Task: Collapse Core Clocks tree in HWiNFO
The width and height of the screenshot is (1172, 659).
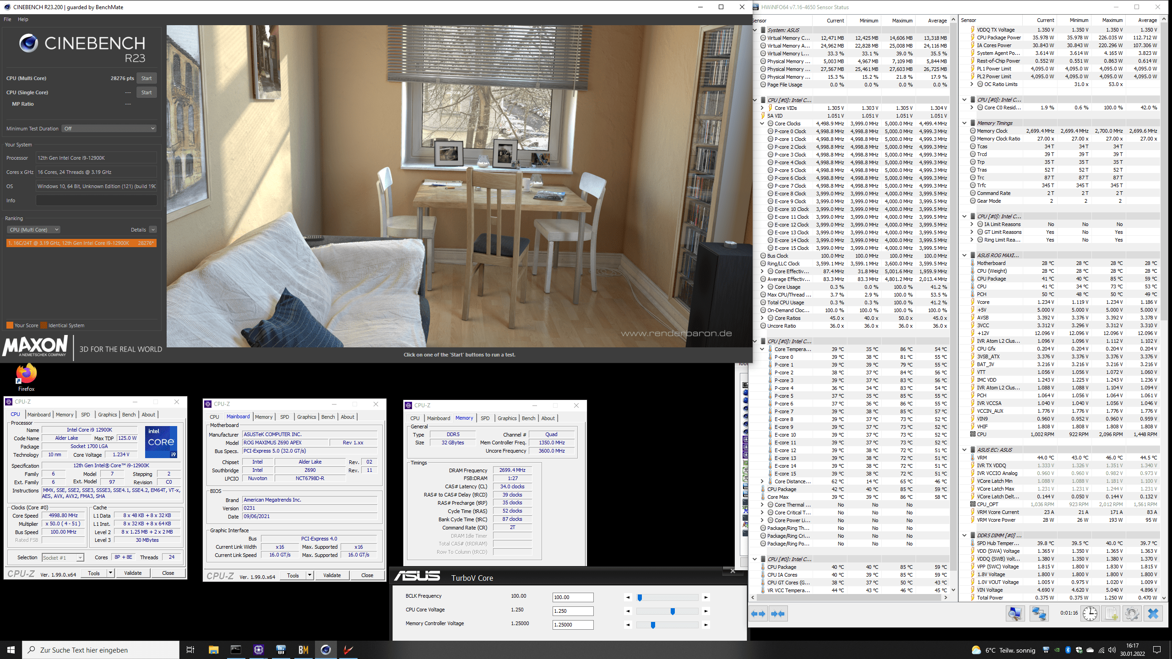Action: pos(762,124)
